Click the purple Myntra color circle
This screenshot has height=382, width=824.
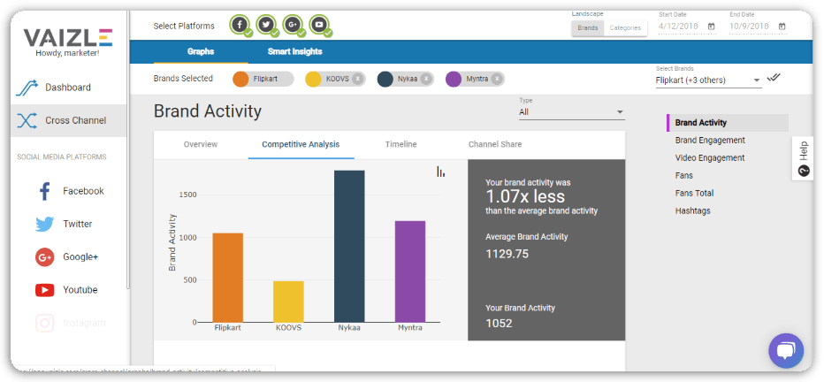pos(454,79)
